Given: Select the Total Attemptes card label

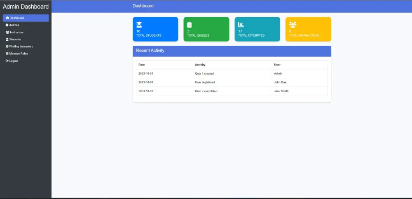Looking at the screenshot, I should tap(251, 35).
